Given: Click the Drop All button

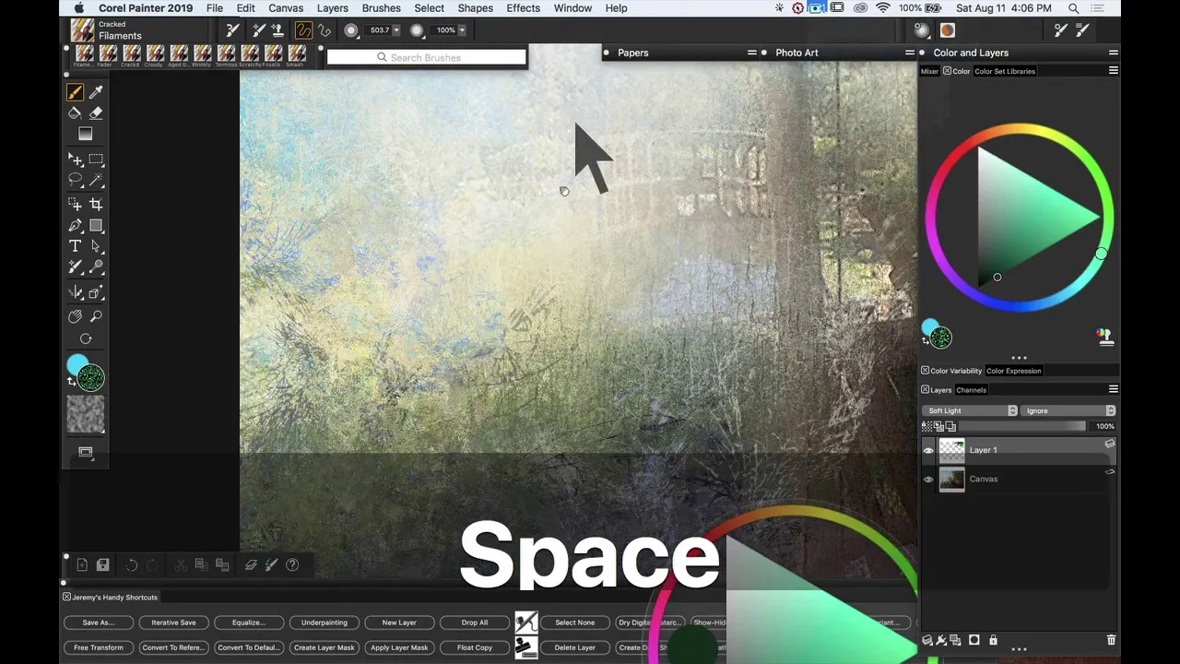Looking at the screenshot, I should 475,622.
